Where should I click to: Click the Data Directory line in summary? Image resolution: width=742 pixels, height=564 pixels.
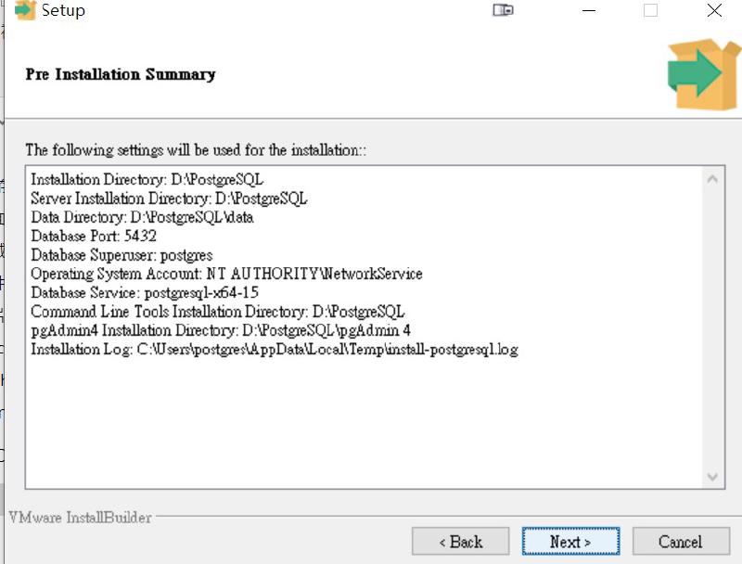tap(142, 217)
